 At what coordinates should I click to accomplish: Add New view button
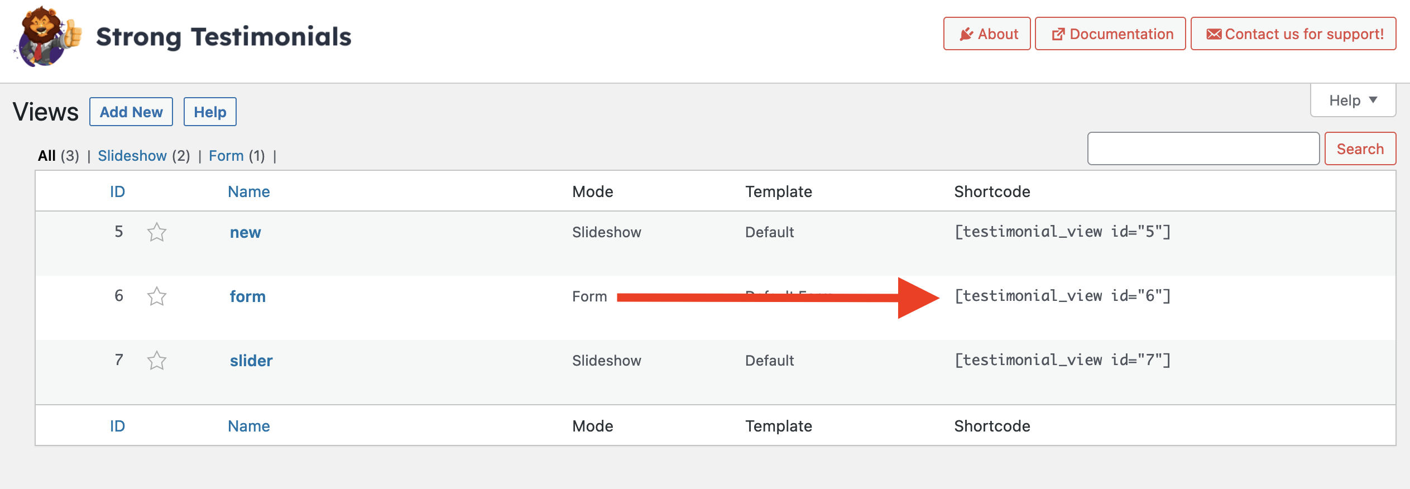131,112
